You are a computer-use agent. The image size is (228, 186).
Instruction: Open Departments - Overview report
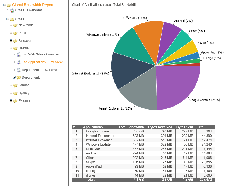[x=39, y=70]
